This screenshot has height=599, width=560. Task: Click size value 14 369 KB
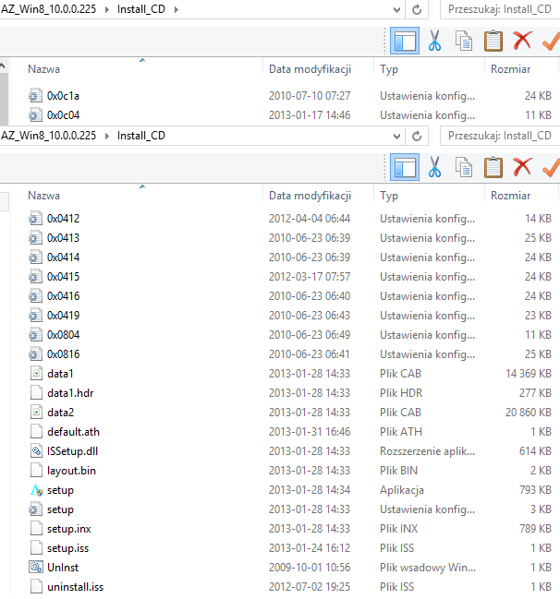(529, 374)
